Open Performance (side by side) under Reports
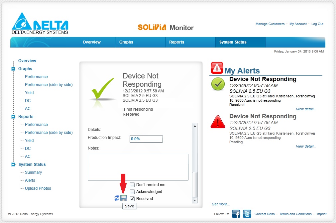The image size is (336, 223). 49,133
